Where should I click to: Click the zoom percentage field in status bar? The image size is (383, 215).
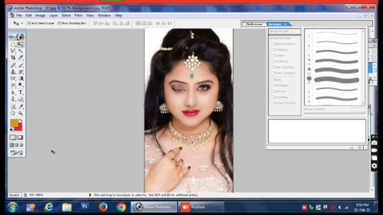tap(14, 195)
